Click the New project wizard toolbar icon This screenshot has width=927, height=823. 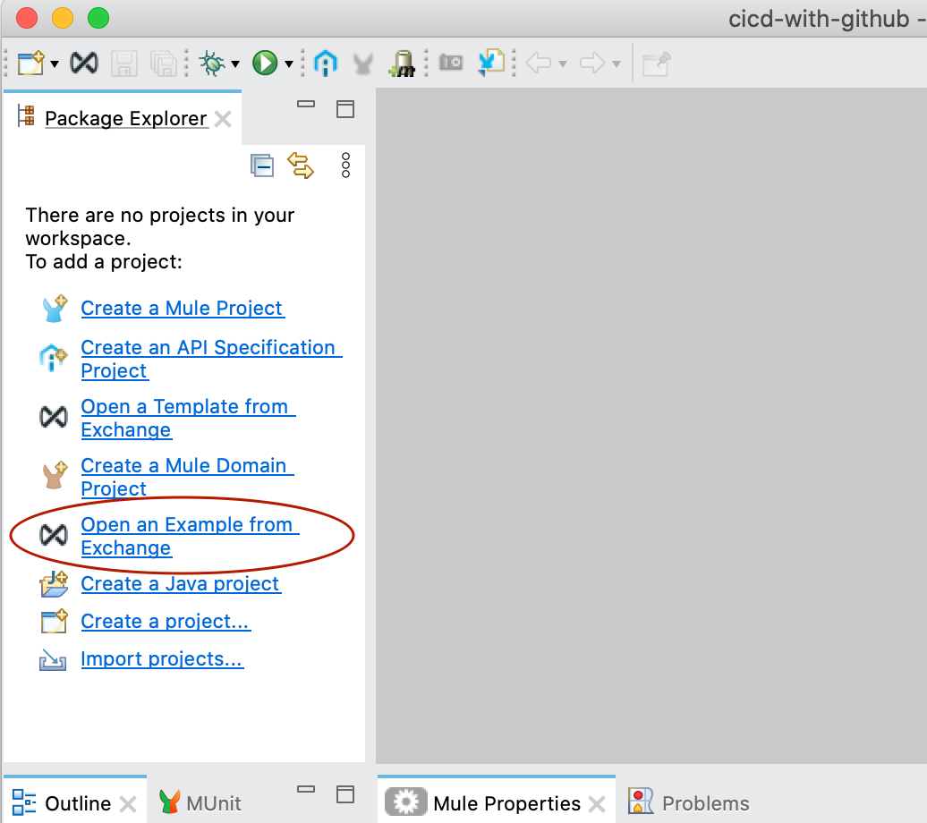click(x=30, y=63)
